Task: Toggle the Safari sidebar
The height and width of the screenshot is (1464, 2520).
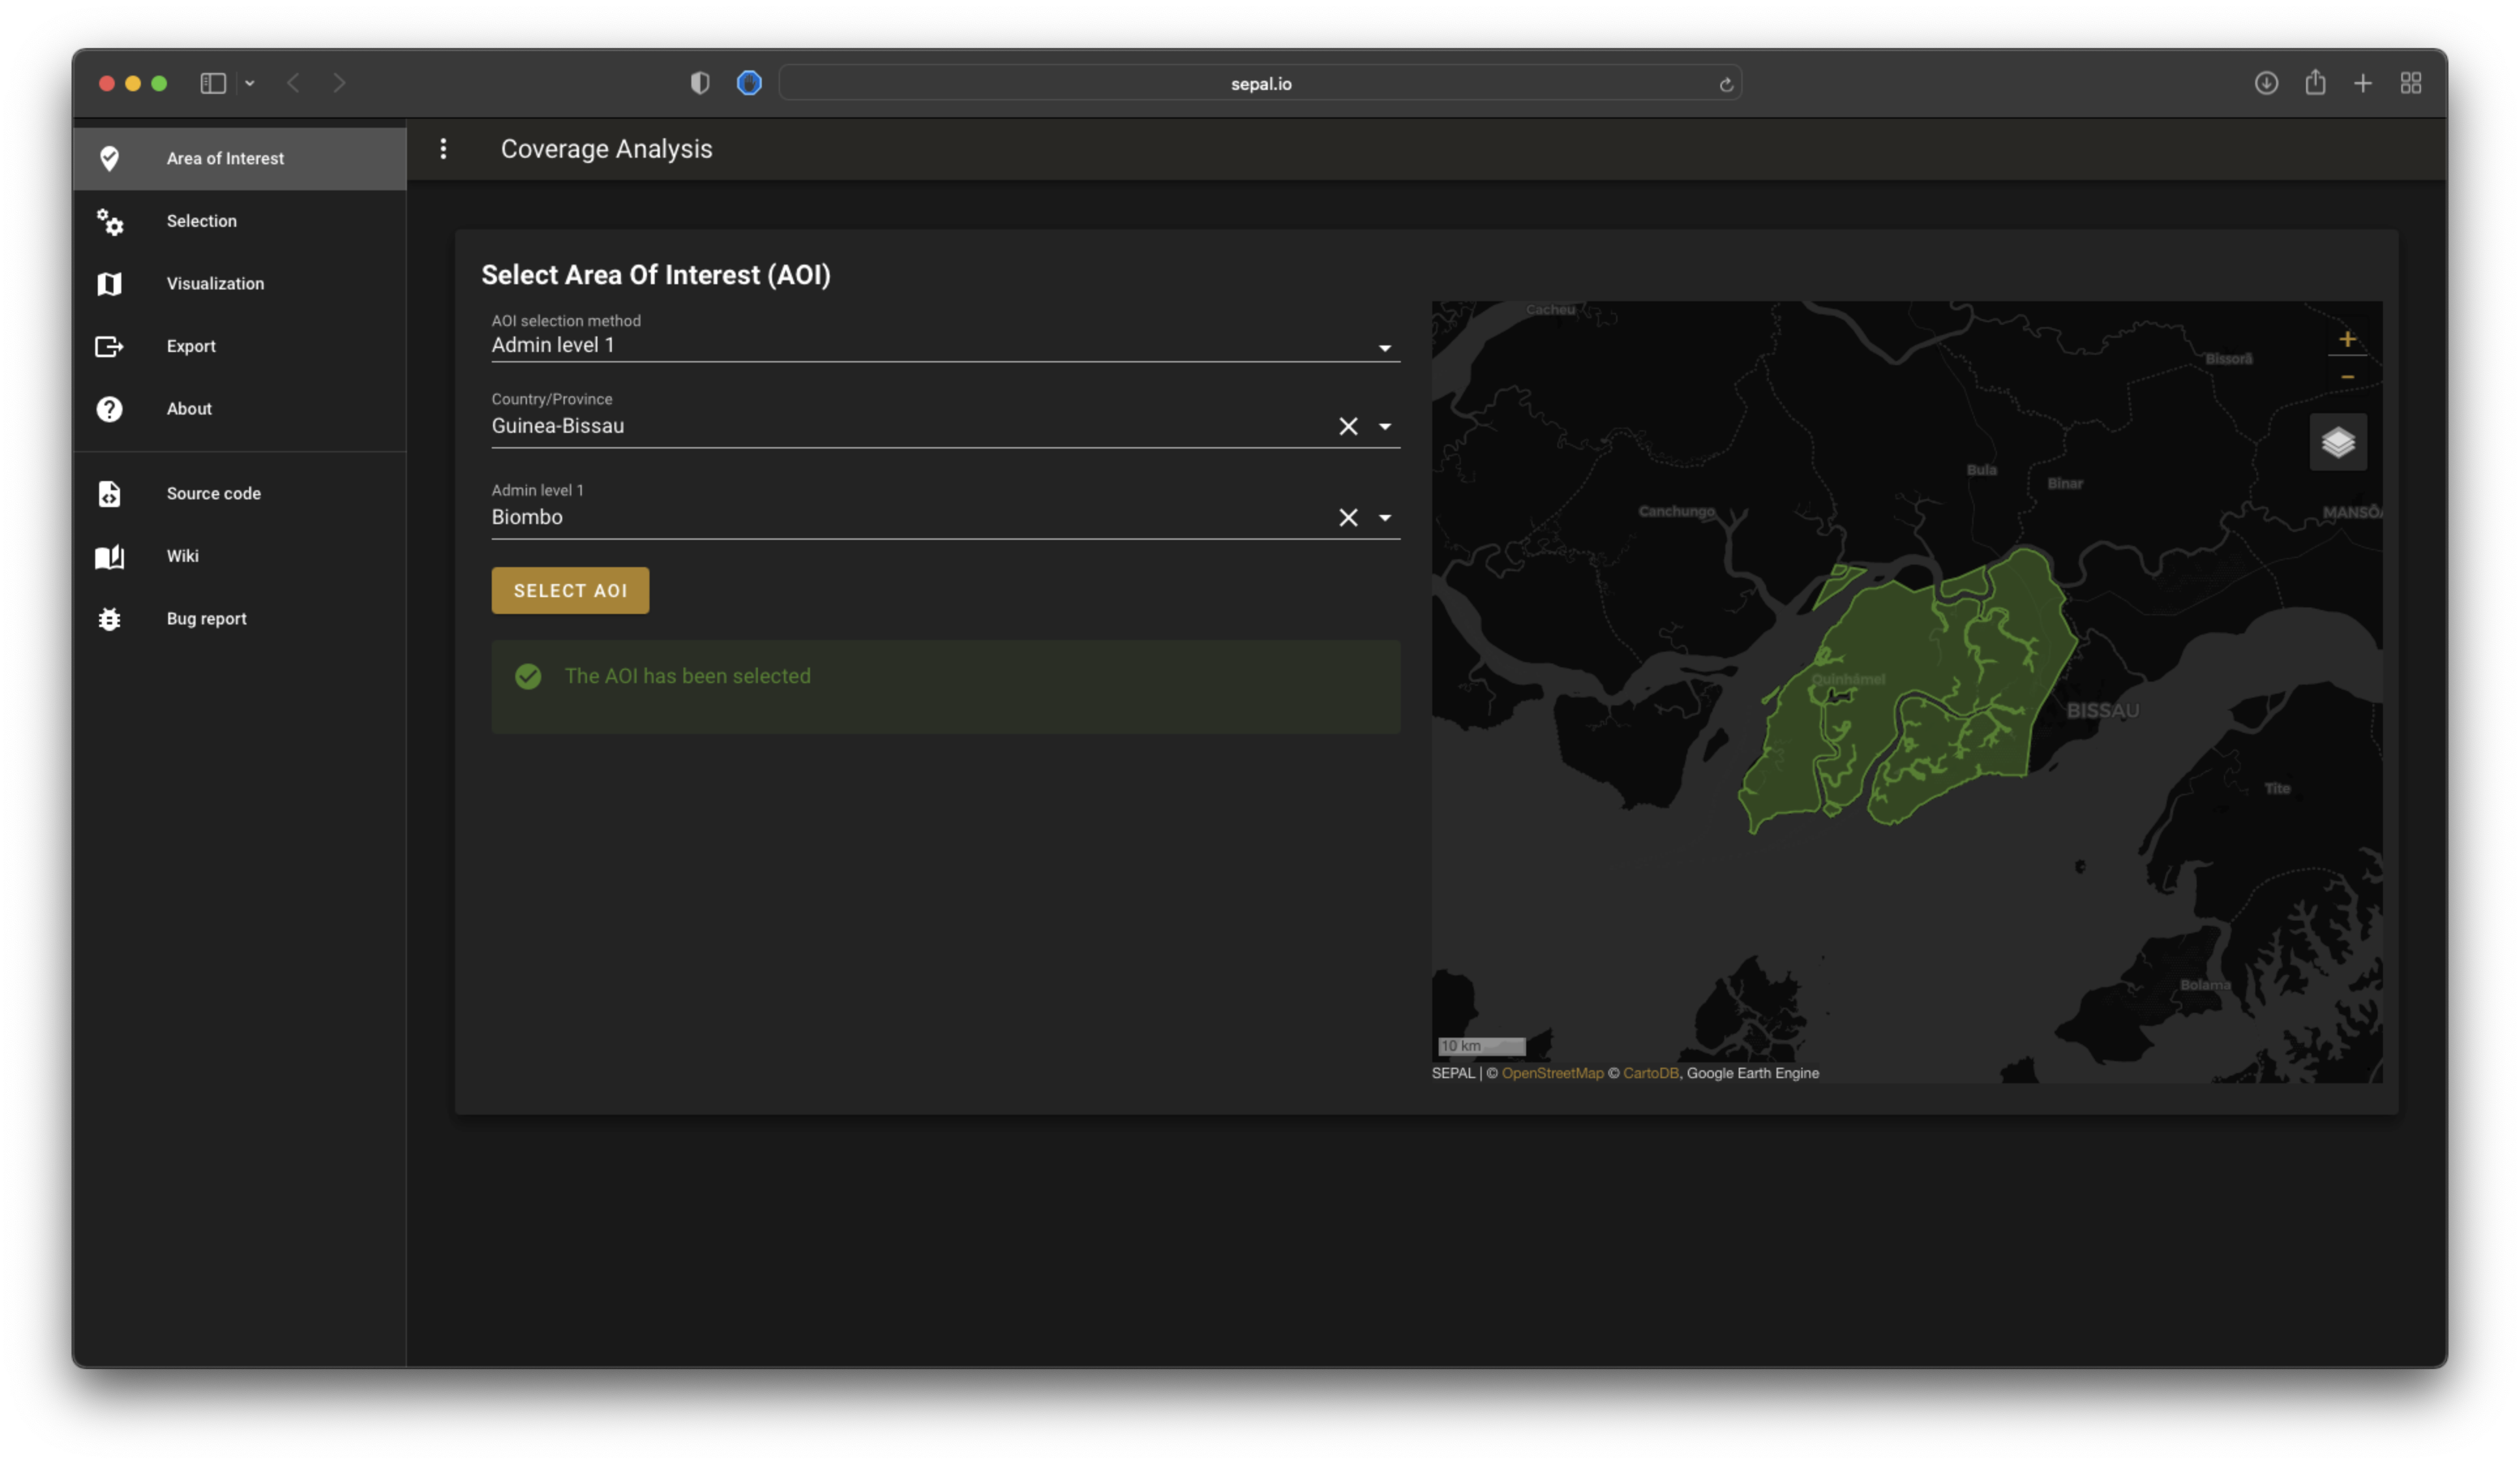Action: (213, 83)
